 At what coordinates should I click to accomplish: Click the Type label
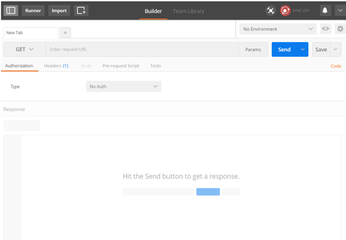[15, 87]
